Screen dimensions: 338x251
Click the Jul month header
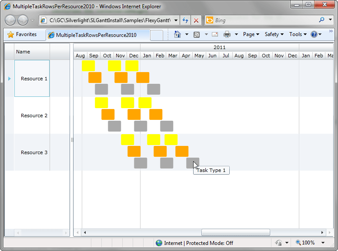click(x=226, y=56)
